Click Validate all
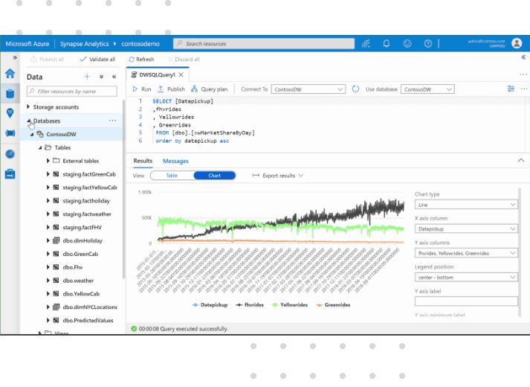The image size is (530, 387). pos(97,60)
